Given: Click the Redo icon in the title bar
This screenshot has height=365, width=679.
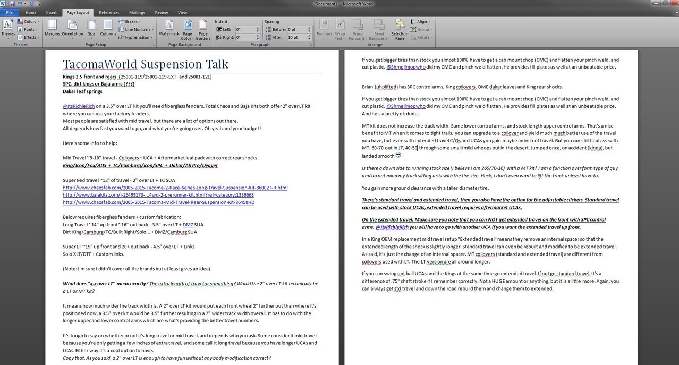Looking at the screenshot, I should pyautogui.click(x=31, y=4).
